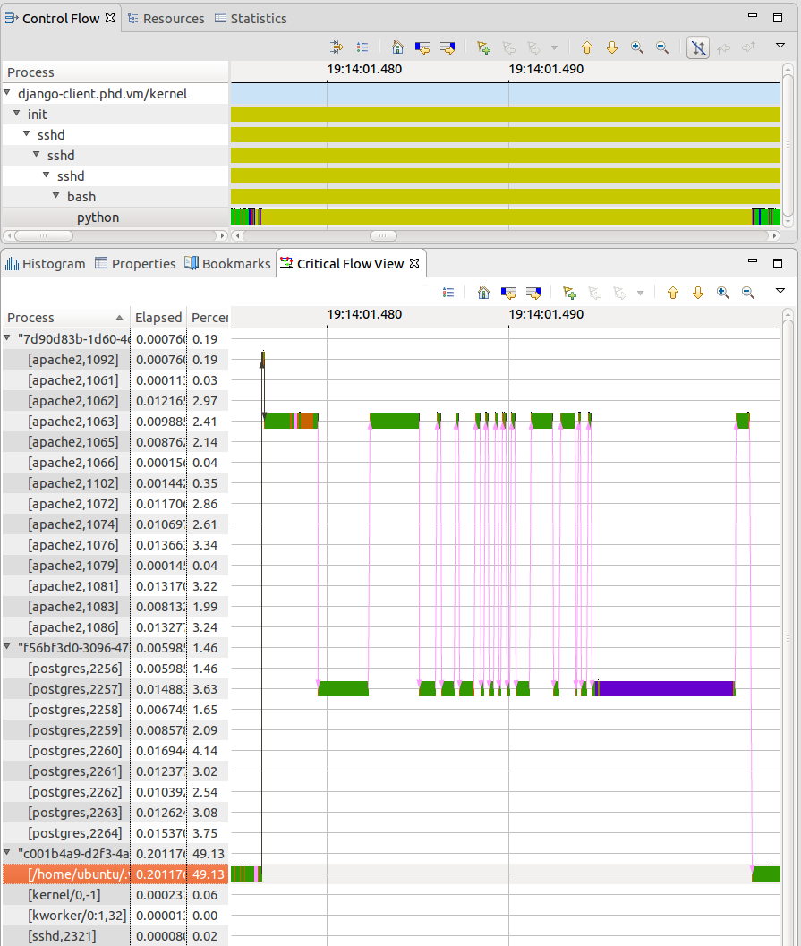Click optimize icon in Control Flow toolbar

click(x=337, y=47)
